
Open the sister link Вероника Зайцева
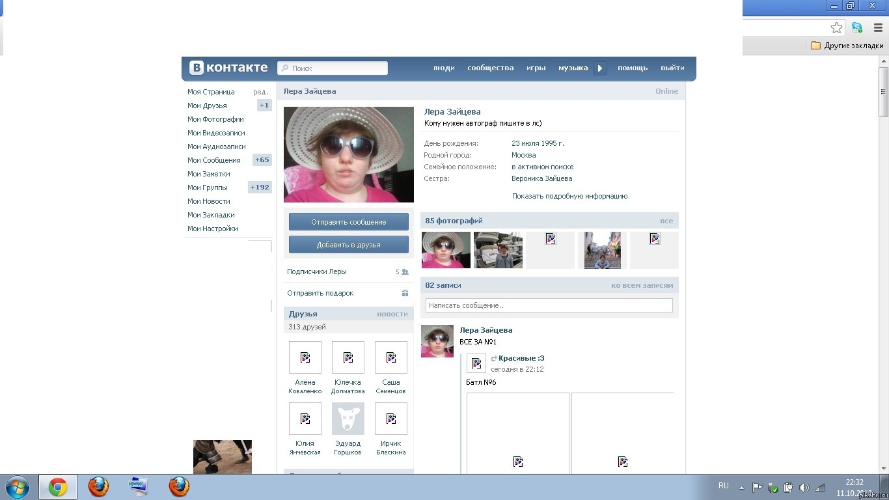(541, 178)
